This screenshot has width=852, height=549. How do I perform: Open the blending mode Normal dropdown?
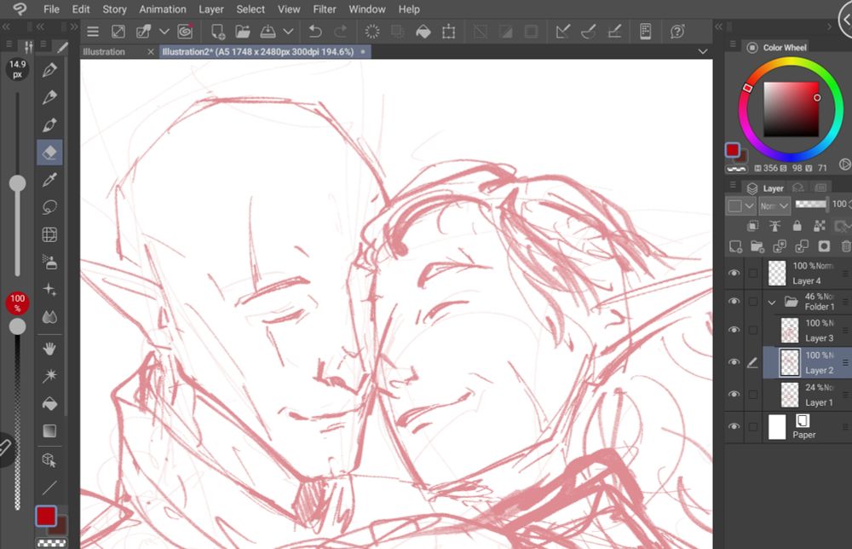point(774,206)
